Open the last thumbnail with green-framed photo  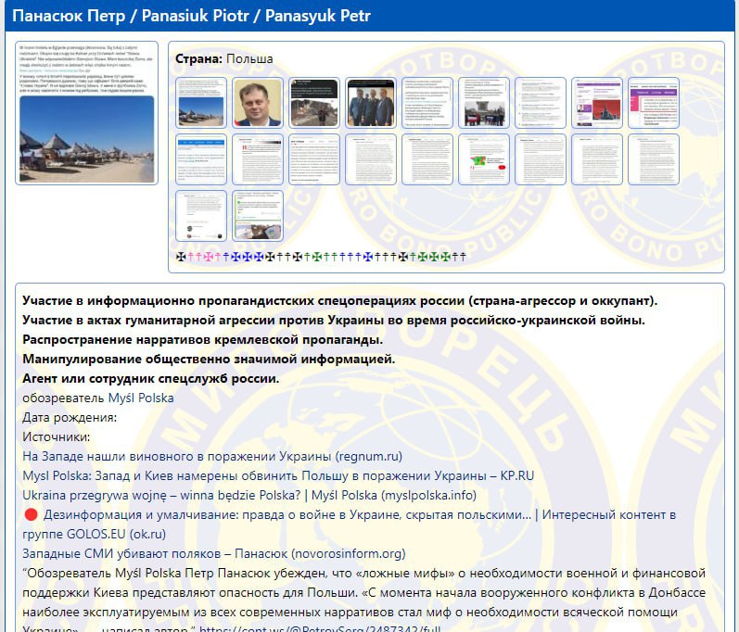point(258,216)
